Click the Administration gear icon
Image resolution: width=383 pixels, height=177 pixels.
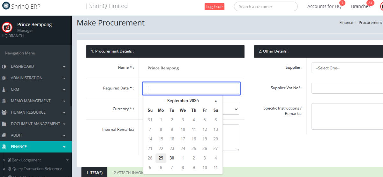click(x=4, y=78)
